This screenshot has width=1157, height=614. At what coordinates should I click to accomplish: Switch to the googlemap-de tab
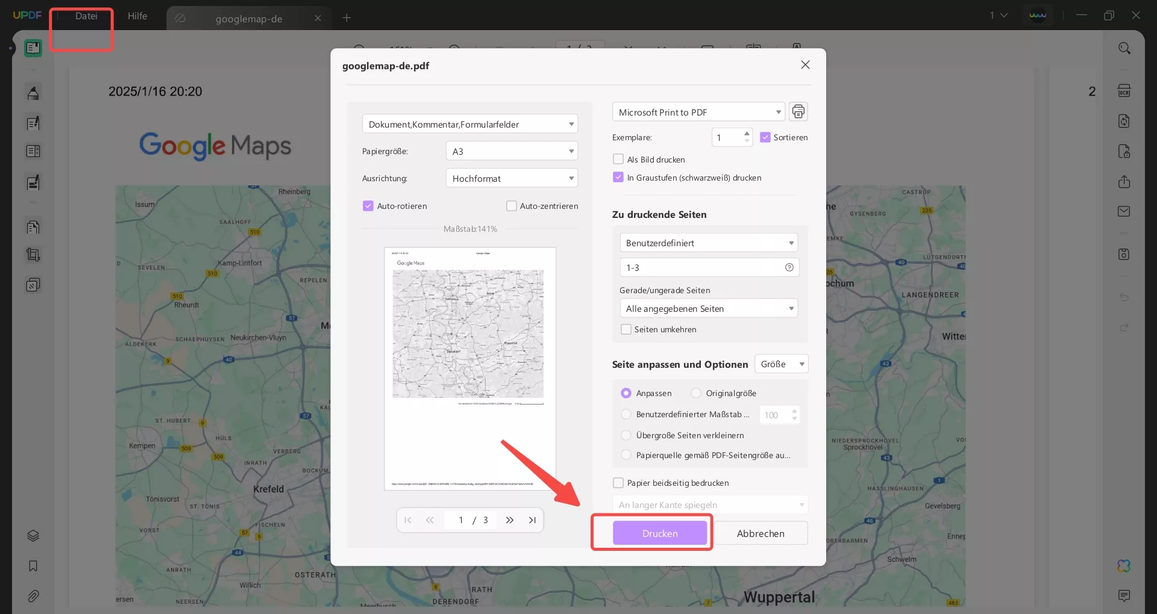pyautogui.click(x=248, y=18)
